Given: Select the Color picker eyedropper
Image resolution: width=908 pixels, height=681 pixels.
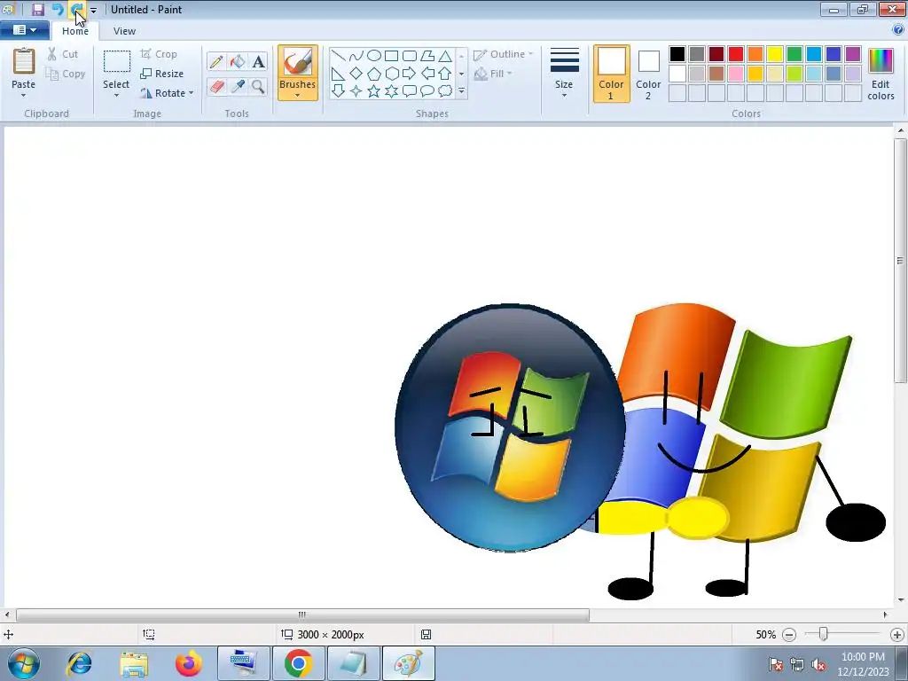Looking at the screenshot, I should tap(238, 86).
